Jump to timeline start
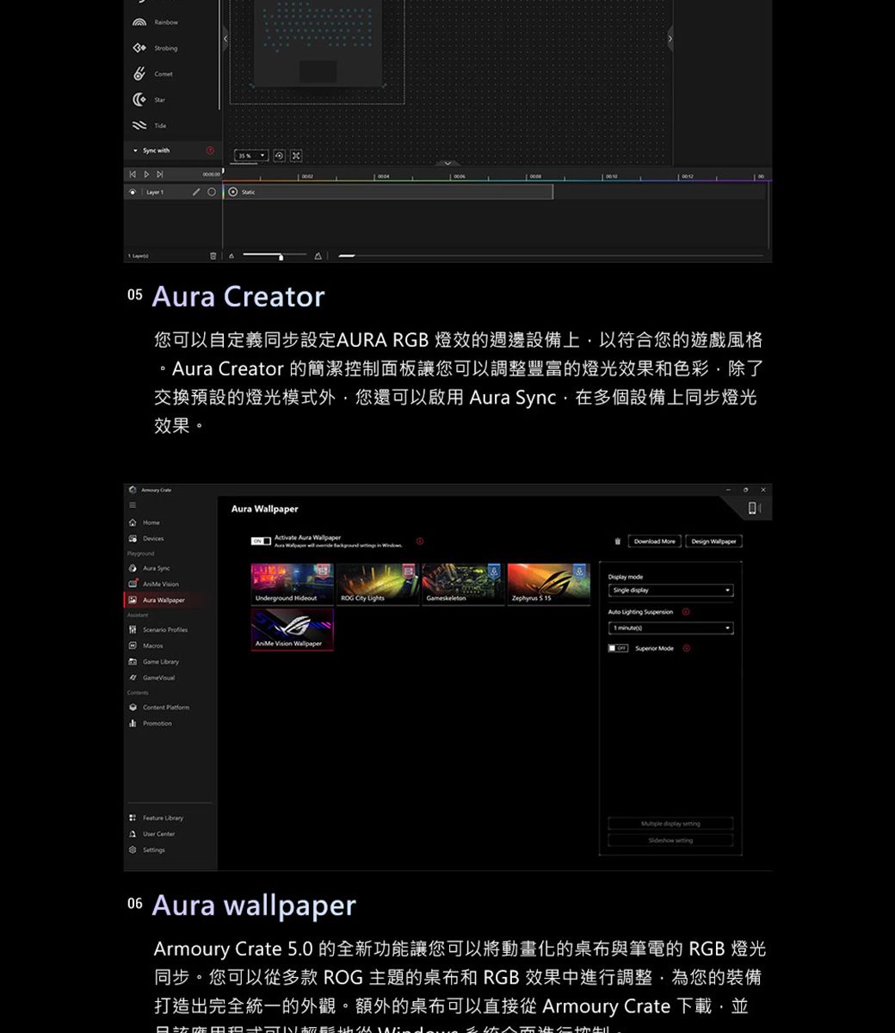The width and height of the screenshot is (895, 1033). click(x=133, y=175)
